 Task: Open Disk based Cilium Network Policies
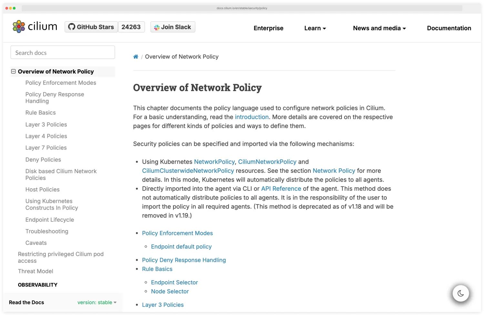(61, 174)
